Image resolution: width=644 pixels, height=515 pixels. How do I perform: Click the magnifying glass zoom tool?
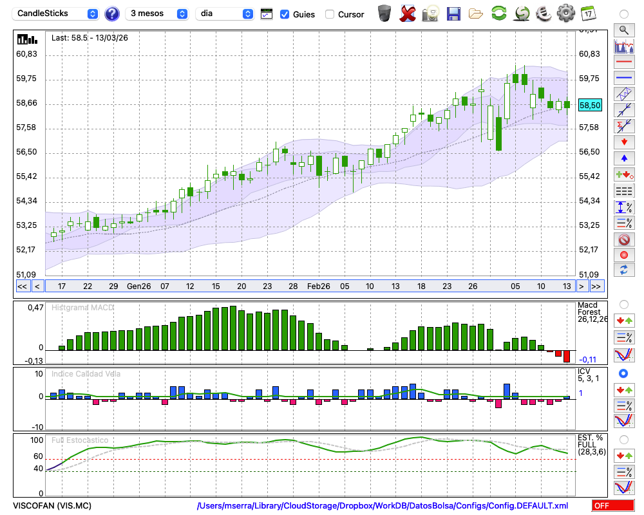[623, 30]
